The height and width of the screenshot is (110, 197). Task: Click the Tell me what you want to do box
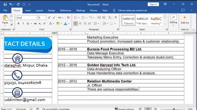[132, 10]
